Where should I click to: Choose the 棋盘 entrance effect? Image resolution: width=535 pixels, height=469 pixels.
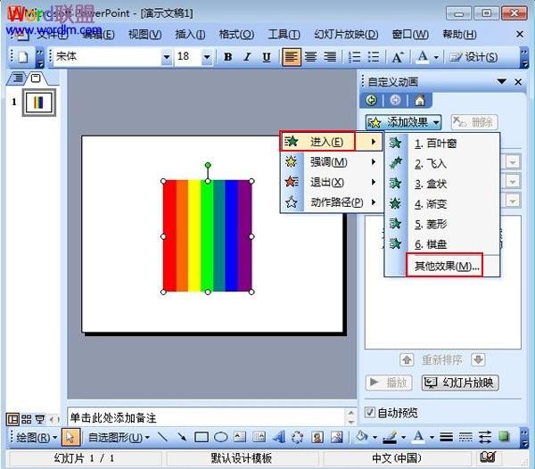coord(442,244)
